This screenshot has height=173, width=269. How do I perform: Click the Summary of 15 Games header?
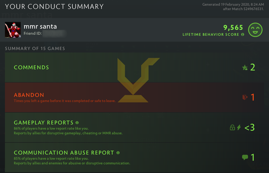click(35, 48)
